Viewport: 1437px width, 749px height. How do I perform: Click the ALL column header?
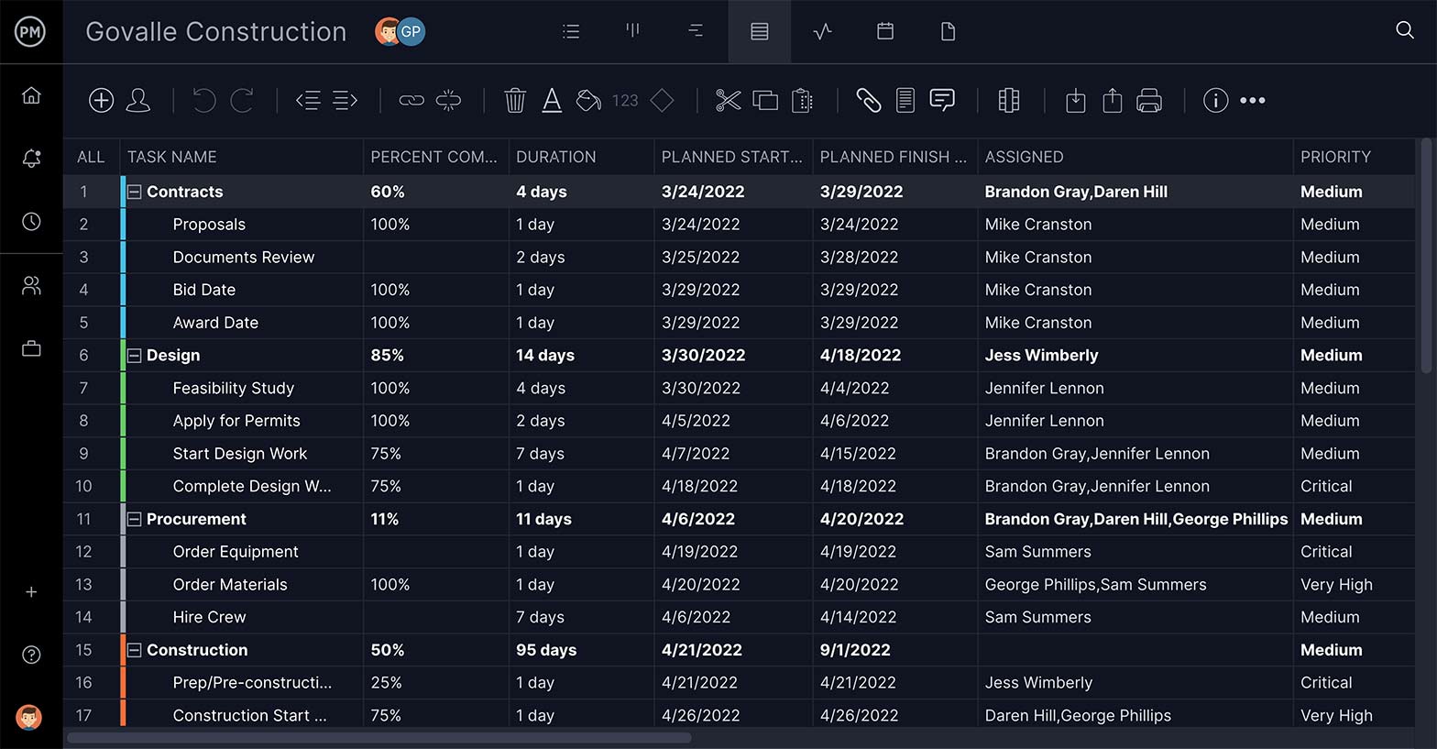(91, 157)
